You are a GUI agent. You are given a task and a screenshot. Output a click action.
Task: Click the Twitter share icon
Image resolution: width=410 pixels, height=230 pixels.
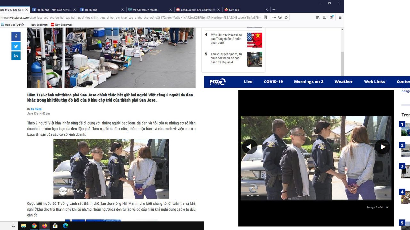click(16, 46)
